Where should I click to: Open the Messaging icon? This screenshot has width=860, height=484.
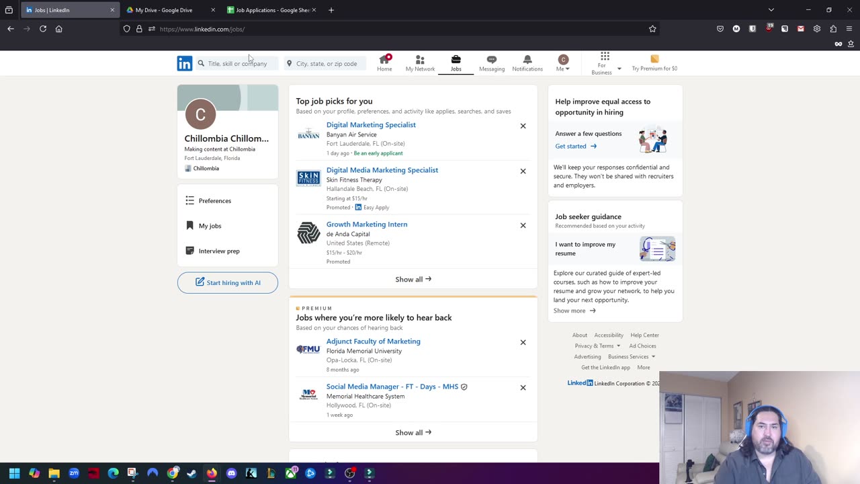pyautogui.click(x=492, y=63)
